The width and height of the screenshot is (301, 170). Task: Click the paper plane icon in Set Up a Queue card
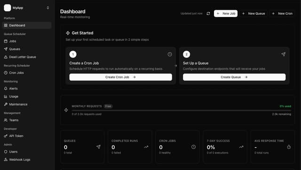(283, 54)
